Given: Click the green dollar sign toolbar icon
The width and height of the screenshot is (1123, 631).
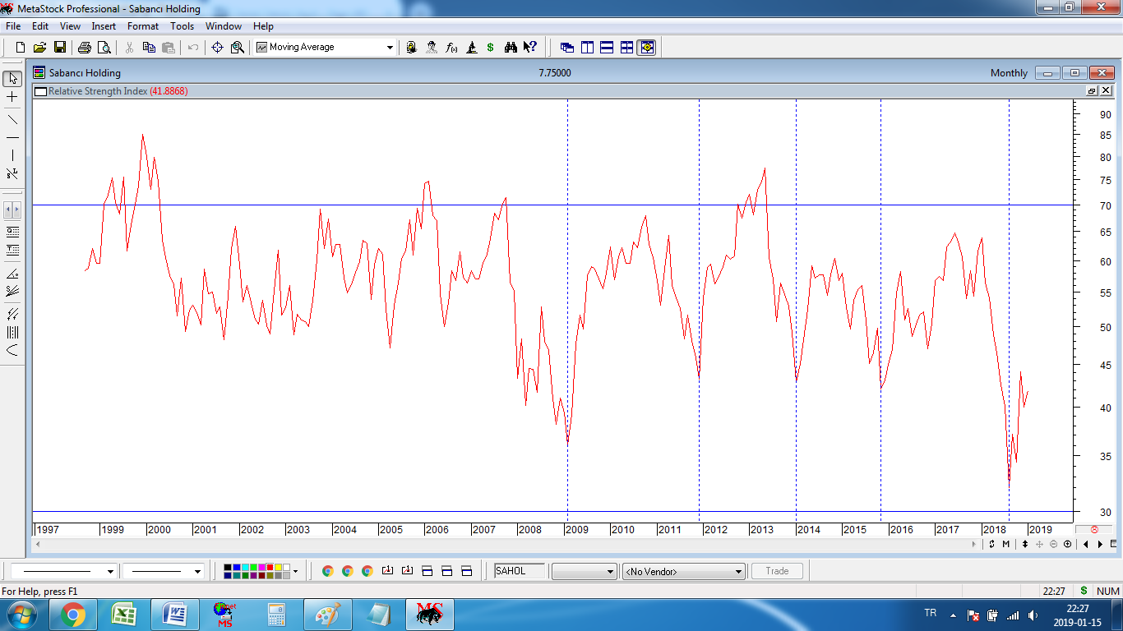Looking at the screenshot, I should [491, 48].
